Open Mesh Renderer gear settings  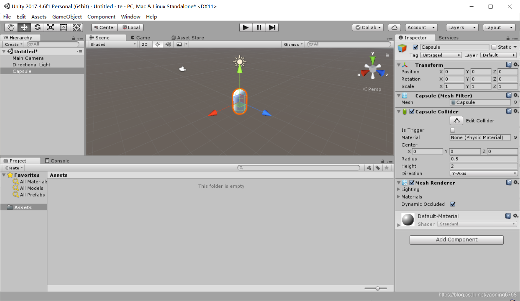(x=516, y=182)
